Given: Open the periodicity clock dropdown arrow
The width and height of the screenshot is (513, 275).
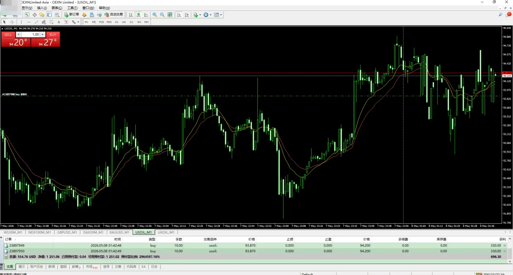Looking at the screenshot, I should click(210, 15).
